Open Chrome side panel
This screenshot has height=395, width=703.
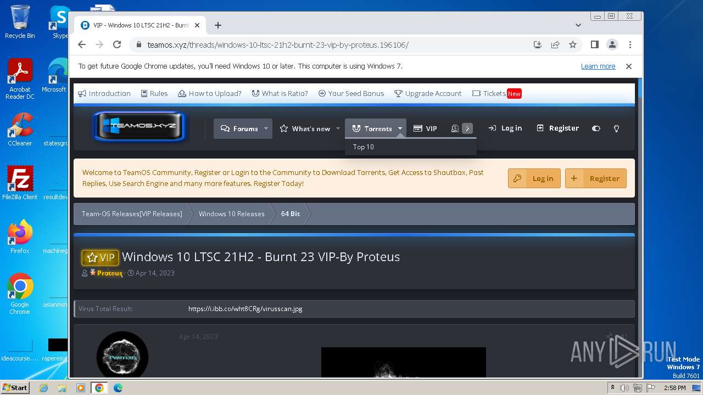coord(594,44)
